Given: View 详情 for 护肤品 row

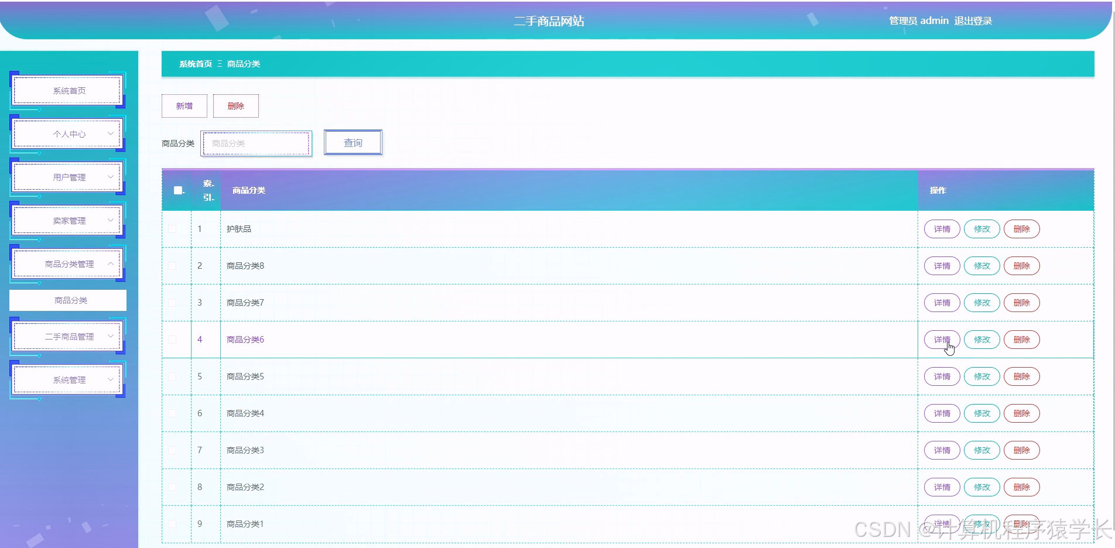Looking at the screenshot, I should [x=942, y=229].
